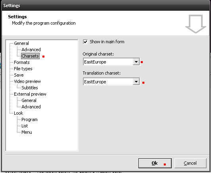
Task: Open Subtitles under Video preview
Action: pyautogui.click(x=30, y=88)
